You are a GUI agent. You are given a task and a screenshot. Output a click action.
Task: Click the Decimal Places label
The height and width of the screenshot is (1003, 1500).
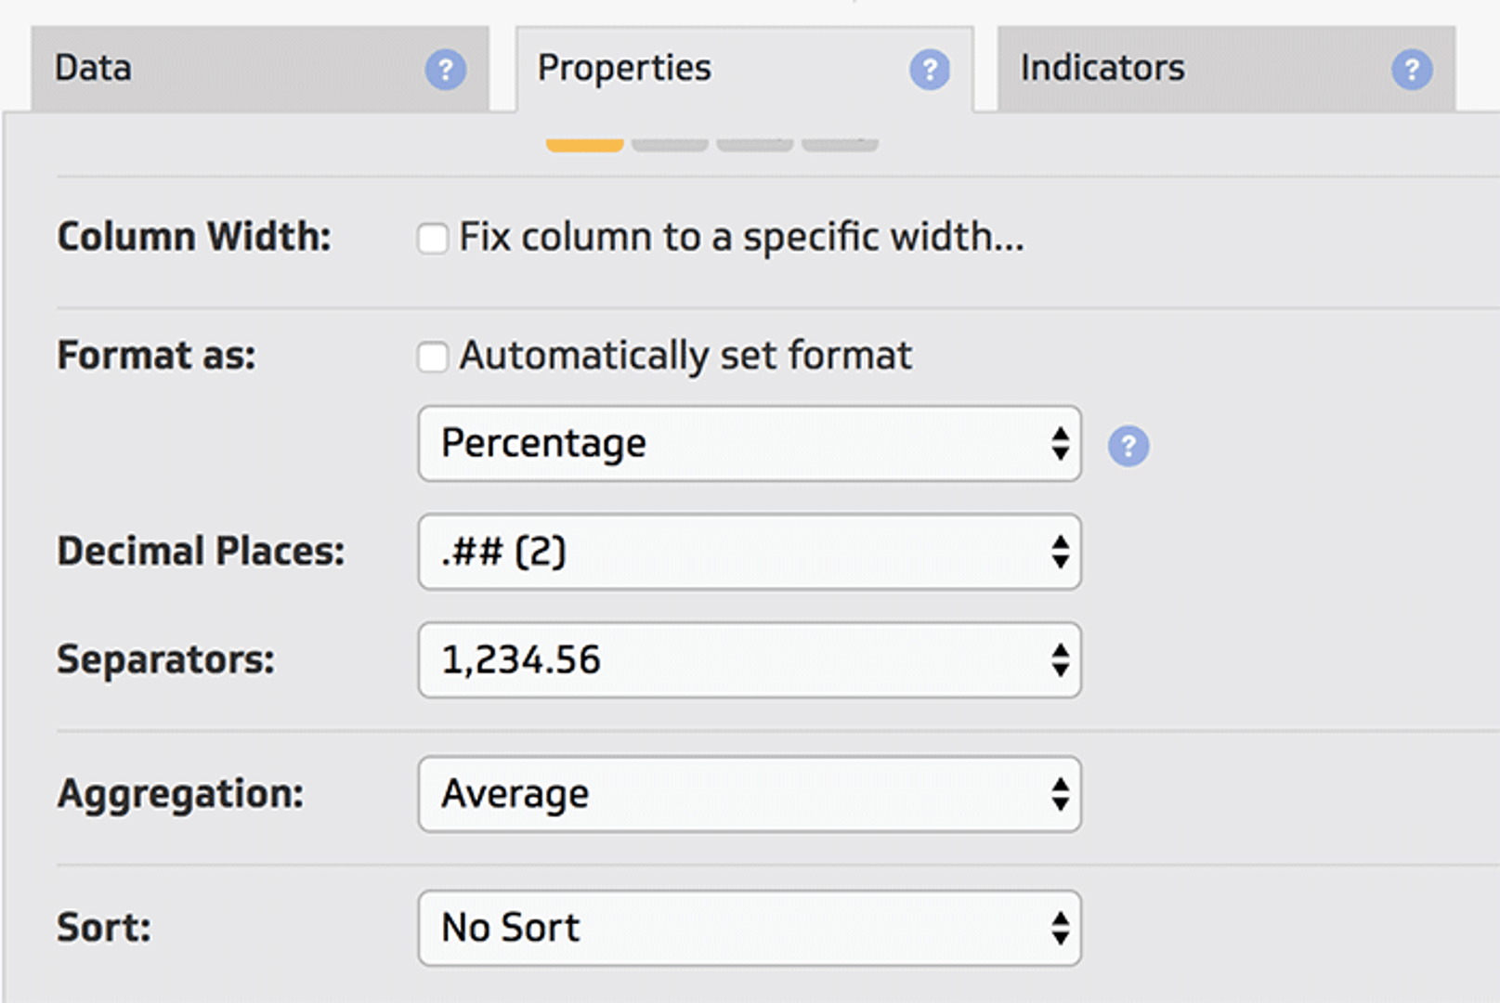coord(201,552)
